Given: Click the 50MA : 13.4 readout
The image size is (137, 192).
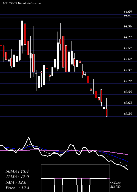Looking at the screenshot, I should [x=17, y=171].
